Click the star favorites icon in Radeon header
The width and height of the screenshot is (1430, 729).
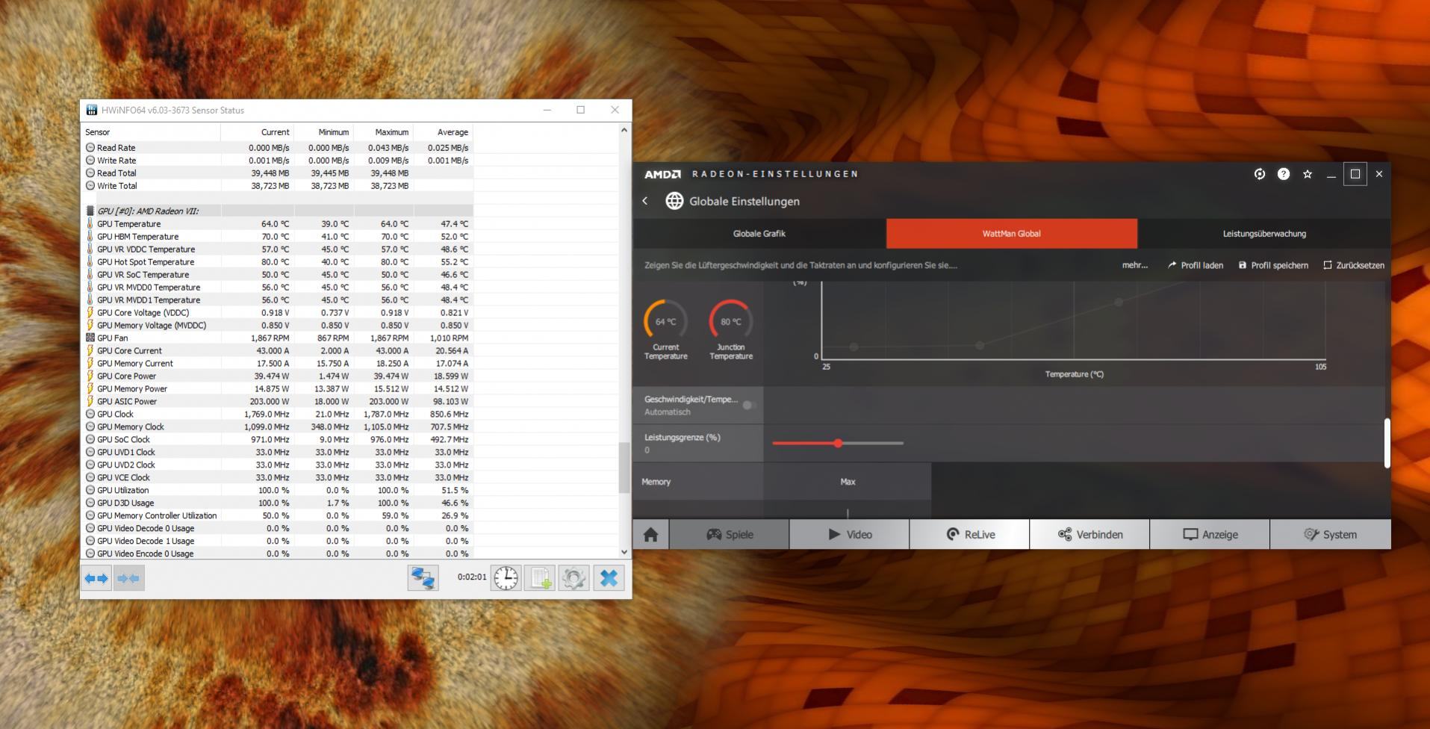pos(1308,174)
